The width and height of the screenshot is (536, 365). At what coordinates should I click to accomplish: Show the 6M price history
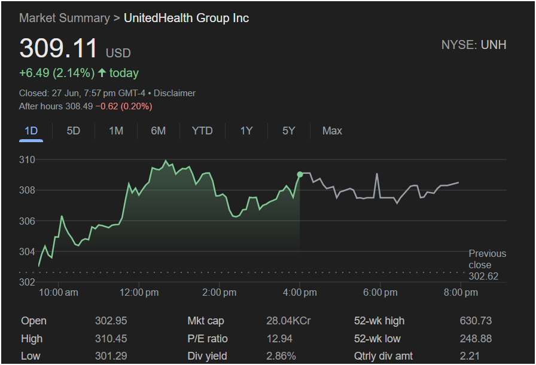point(159,131)
